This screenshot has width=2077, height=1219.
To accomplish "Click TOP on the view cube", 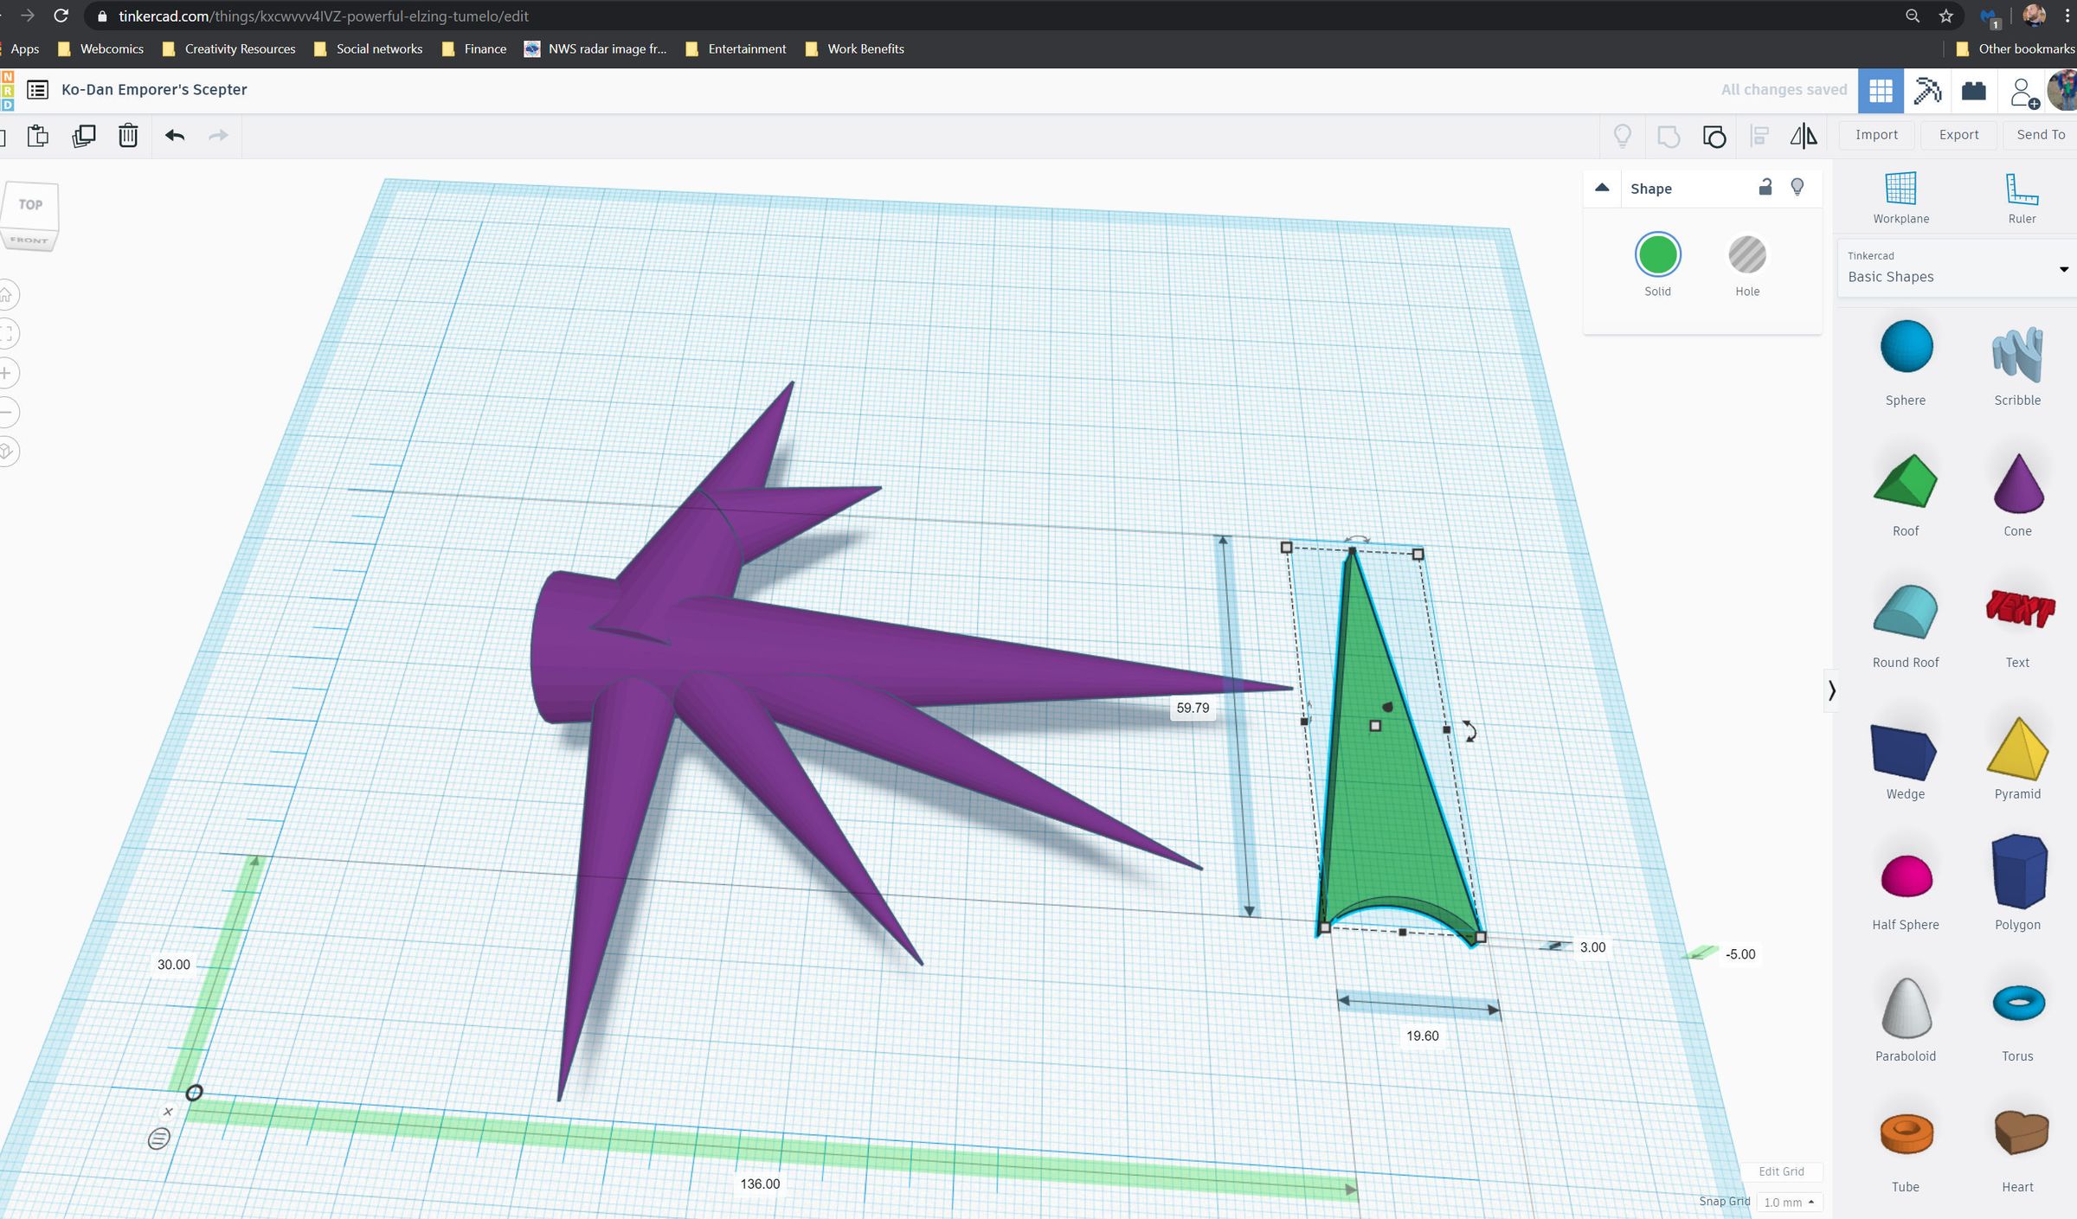I will [x=29, y=205].
